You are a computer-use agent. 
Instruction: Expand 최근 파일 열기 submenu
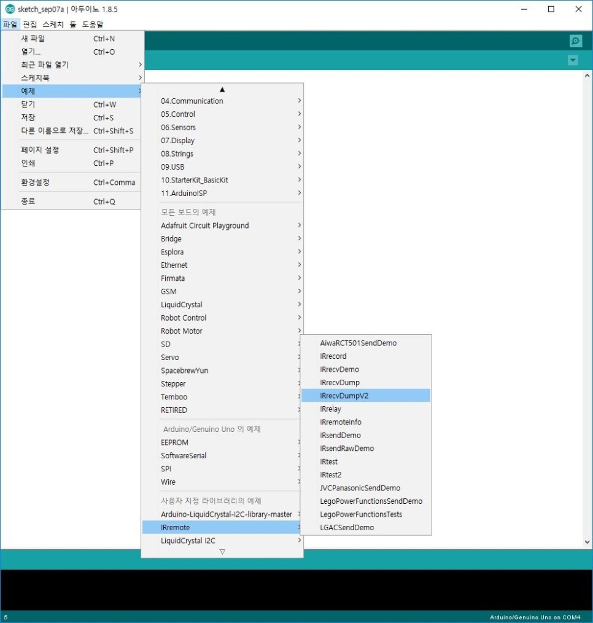click(72, 65)
